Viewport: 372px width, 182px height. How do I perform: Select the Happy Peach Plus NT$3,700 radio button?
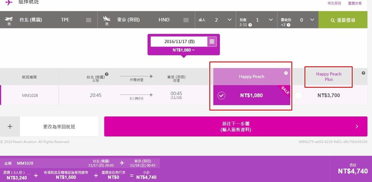pyautogui.click(x=298, y=96)
